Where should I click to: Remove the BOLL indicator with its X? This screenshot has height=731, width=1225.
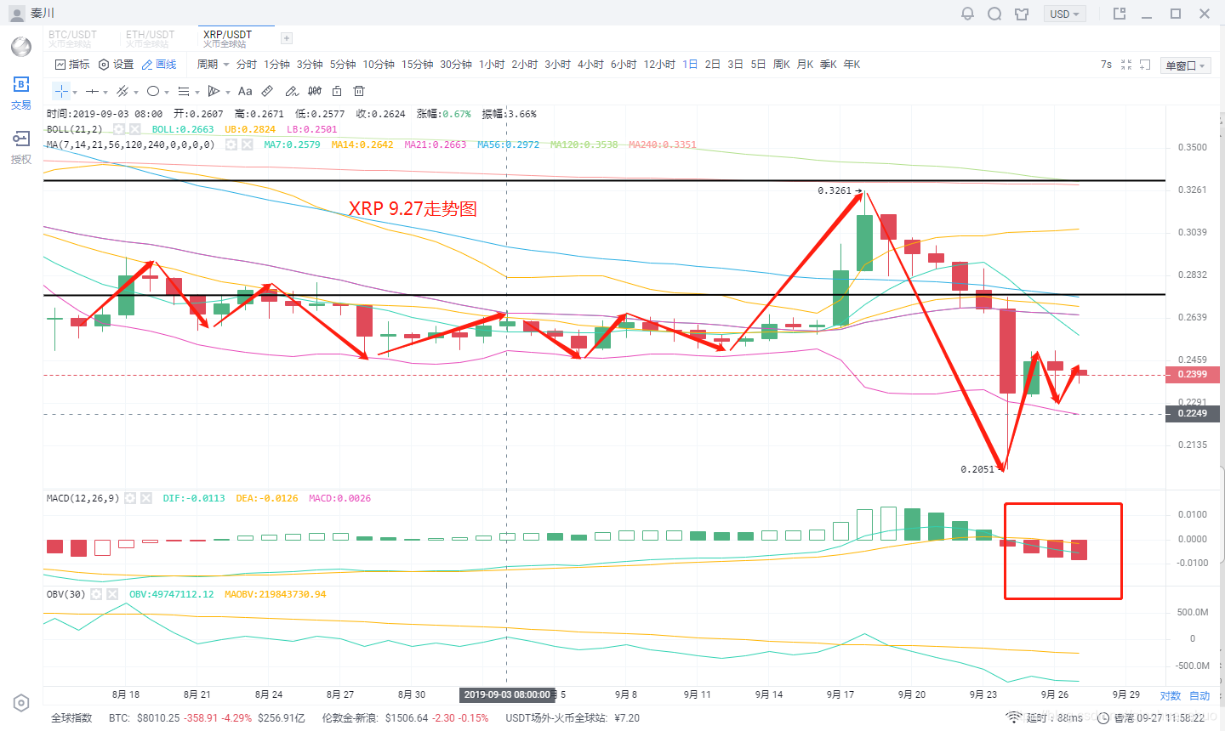tap(134, 129)
